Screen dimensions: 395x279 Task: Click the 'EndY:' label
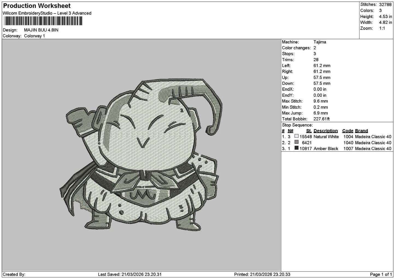tap(288, 95)
